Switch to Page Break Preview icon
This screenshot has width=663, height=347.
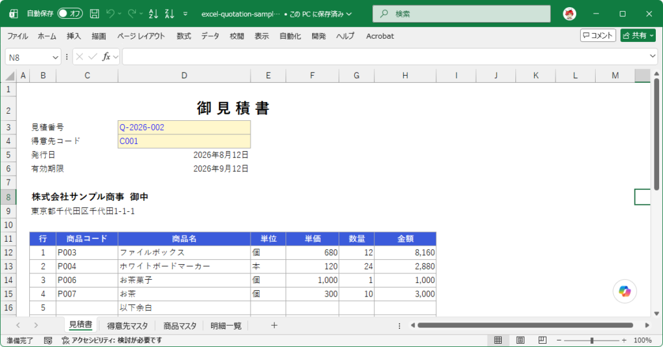[x=542, y=341]
